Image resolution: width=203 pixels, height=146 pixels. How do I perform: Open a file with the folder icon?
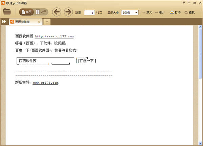pyautogui.click(x=7, y=12)
